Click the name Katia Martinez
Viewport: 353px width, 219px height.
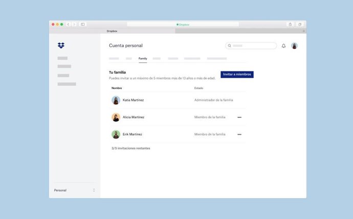click(133, 100)
